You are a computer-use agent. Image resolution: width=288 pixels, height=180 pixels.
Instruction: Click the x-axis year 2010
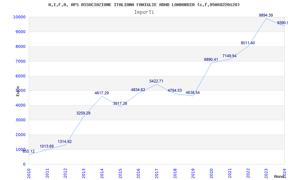pos(29,173)
